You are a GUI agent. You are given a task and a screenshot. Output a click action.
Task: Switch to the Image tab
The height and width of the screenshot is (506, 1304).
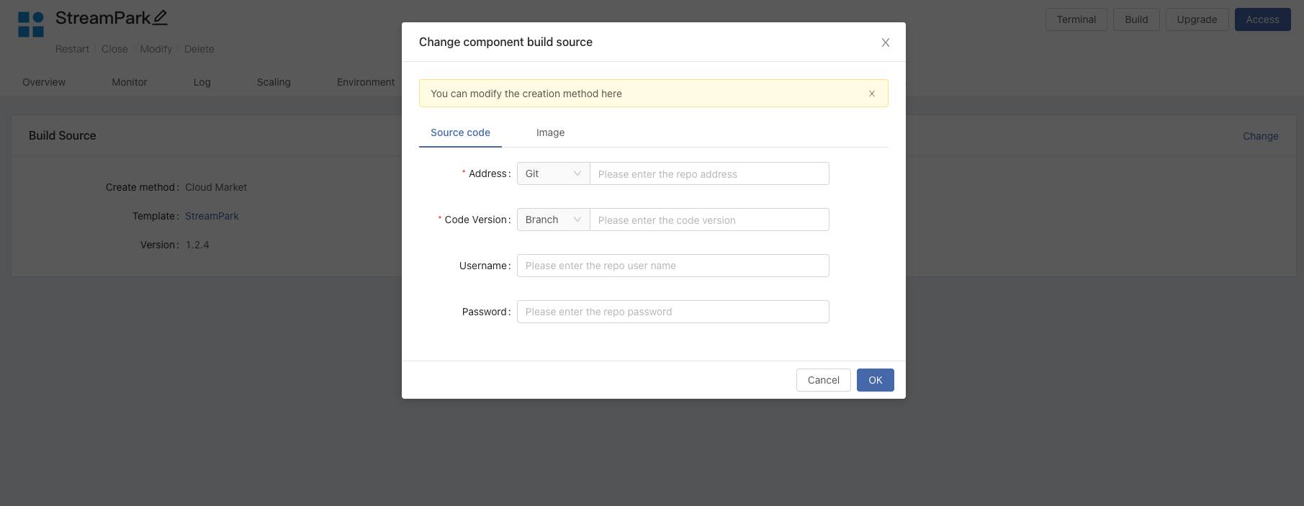pyautogui.click(x=550, y=133)
